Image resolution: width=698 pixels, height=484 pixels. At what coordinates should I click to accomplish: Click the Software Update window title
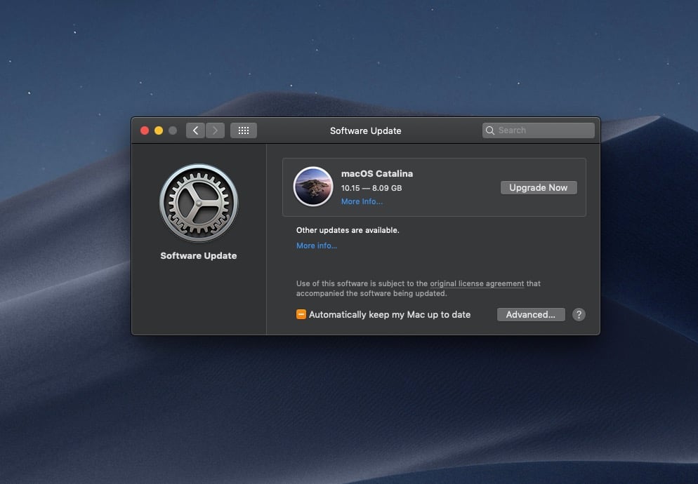365,130
